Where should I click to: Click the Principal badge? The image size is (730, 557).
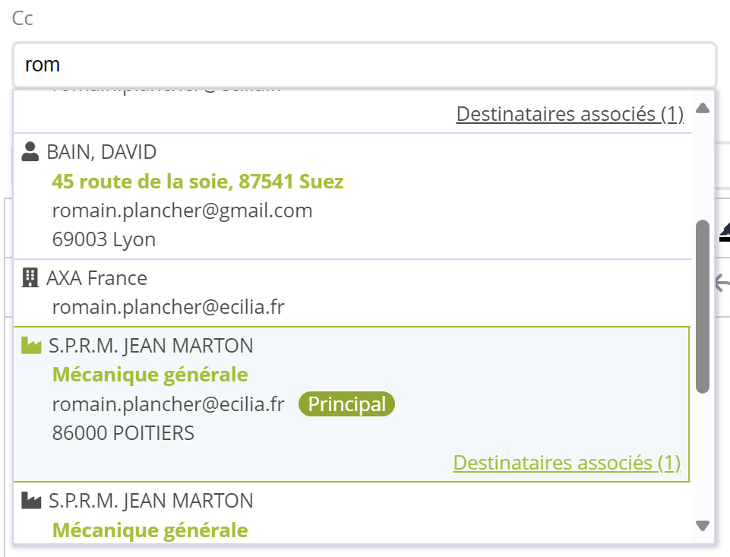[346, 404]
